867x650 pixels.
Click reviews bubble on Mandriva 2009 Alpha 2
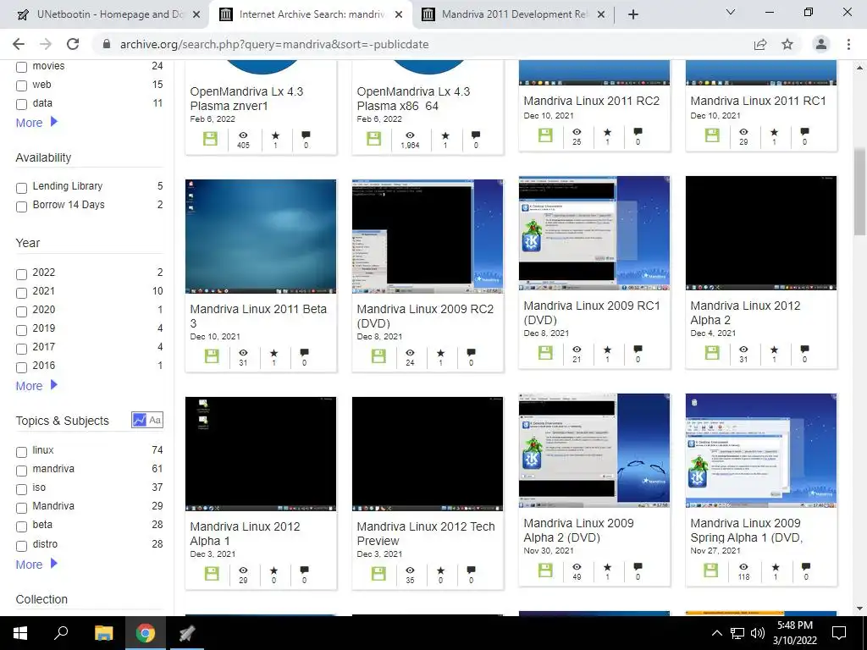point(638,566)
